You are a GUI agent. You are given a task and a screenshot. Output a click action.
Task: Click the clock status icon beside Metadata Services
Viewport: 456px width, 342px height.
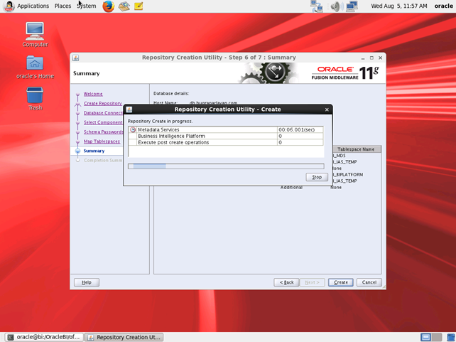click(133, 129)
